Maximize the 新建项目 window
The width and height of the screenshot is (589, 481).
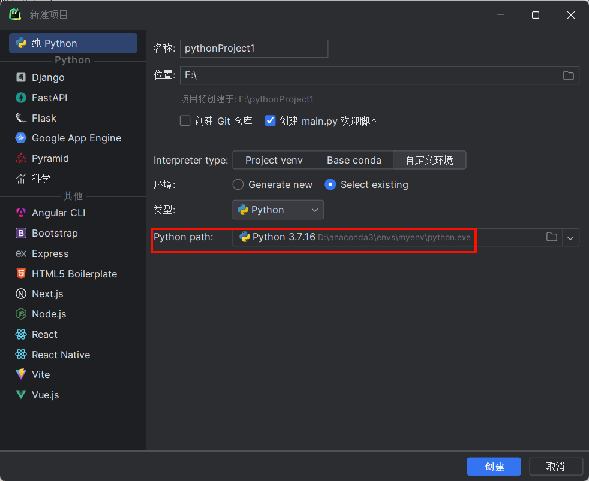(x=536, y=15)
